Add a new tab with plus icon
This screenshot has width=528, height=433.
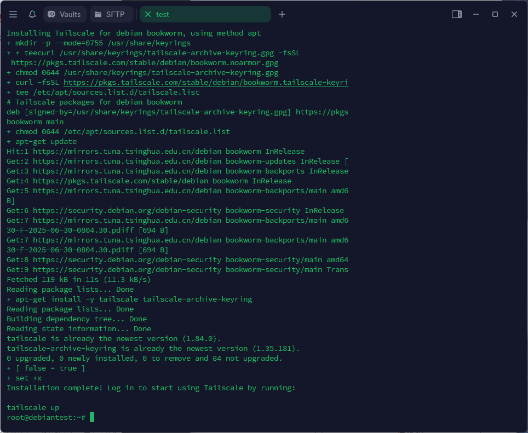[282, 14]
